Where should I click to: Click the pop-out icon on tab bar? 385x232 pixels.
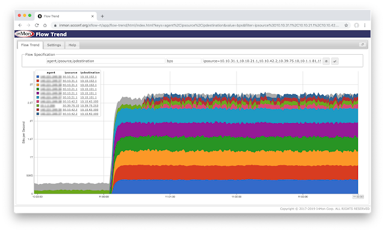(x=362, y=44)
